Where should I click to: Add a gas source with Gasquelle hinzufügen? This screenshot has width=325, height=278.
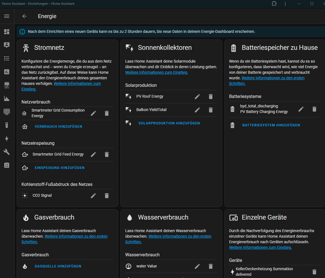pos(58,266)
